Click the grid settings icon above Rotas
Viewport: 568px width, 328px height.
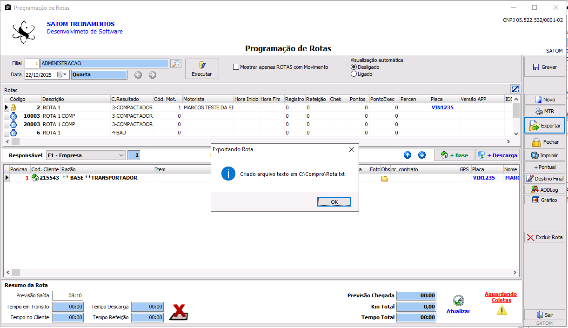[x=515, y=89]
